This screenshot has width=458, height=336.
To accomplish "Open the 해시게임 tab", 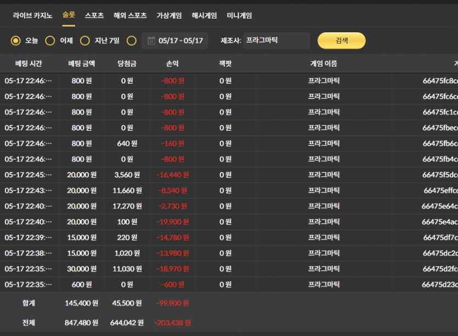I will coord(204,15).
